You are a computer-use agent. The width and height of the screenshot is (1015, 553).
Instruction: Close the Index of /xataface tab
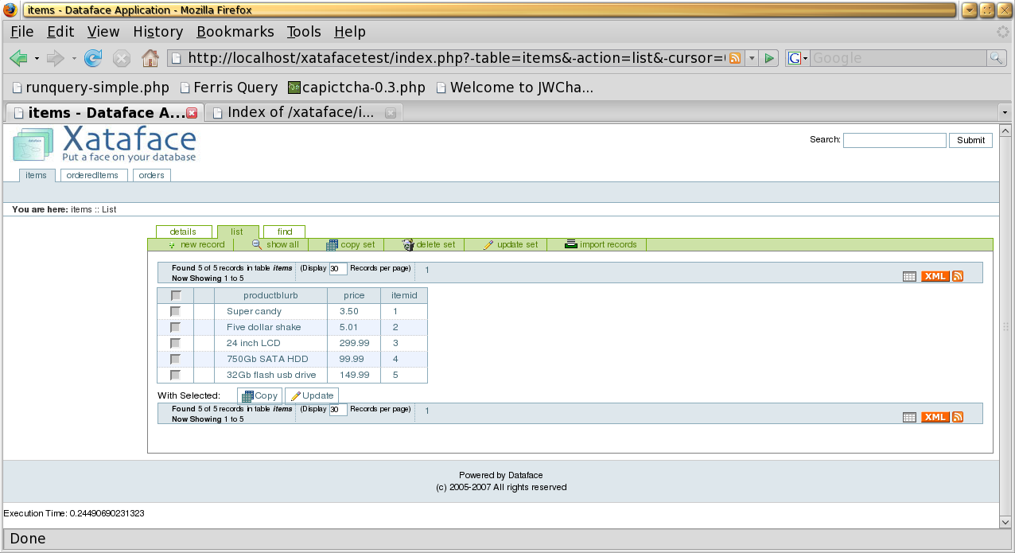[391, 113]
